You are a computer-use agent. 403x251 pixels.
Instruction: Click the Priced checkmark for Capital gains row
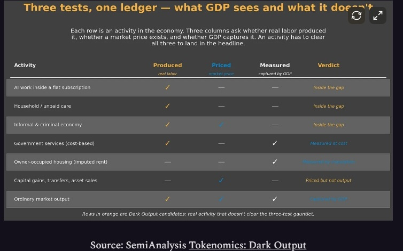pyautogui.click(x=221, y=181)
